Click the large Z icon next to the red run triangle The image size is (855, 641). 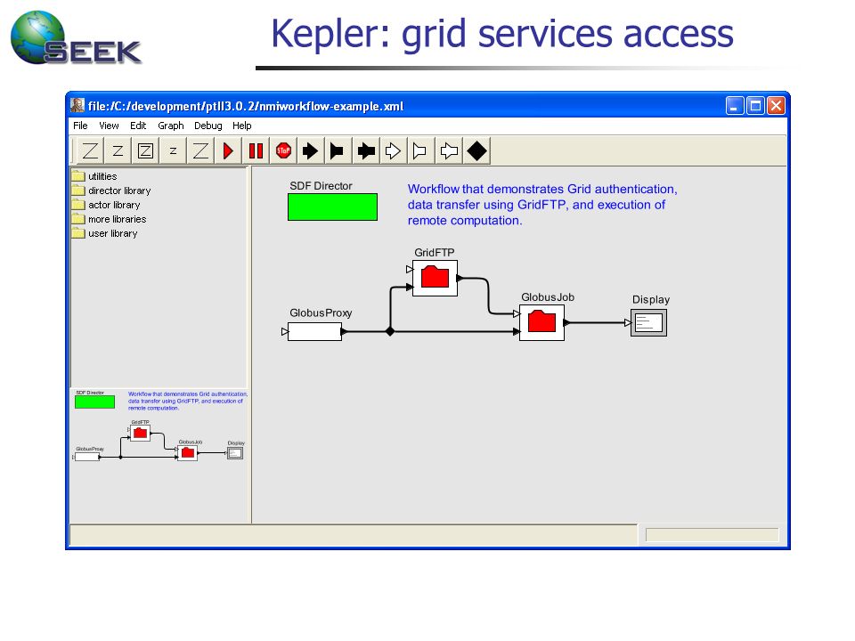click(200, 150)
